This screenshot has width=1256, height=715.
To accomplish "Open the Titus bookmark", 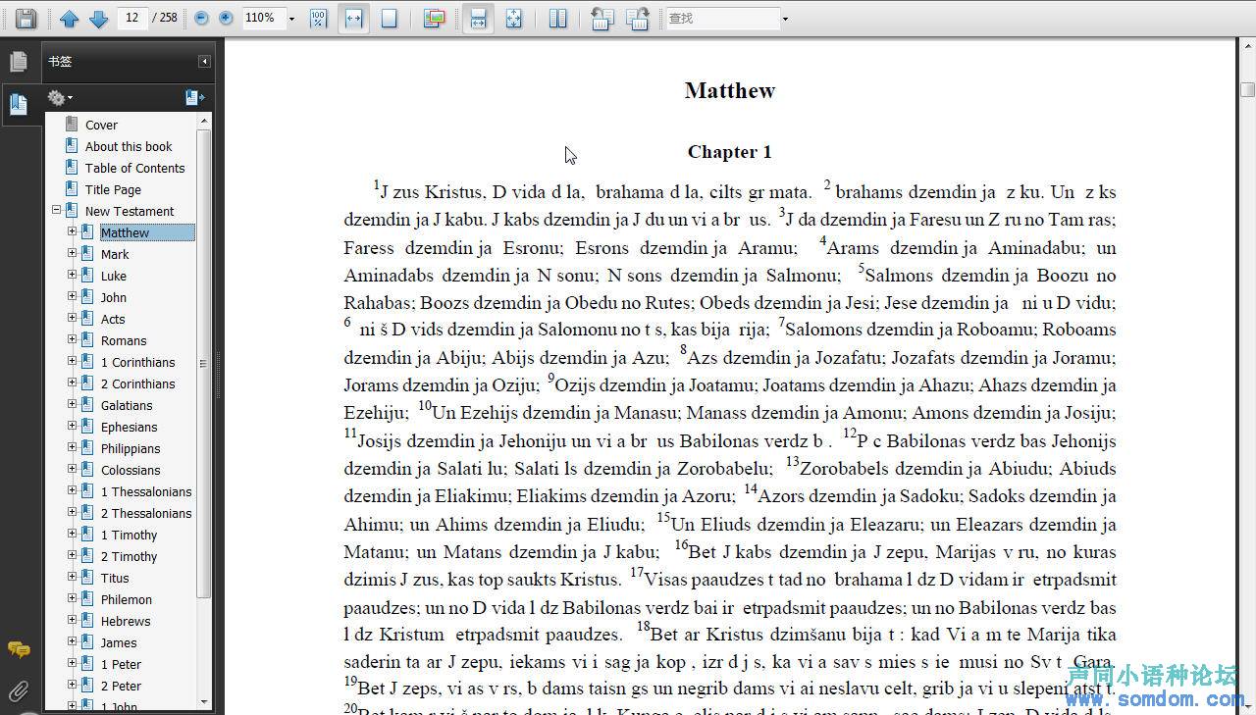I will coord(115,578).
